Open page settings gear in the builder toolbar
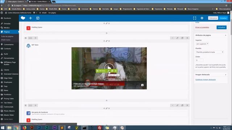The image size is (232, 130). 202,18
